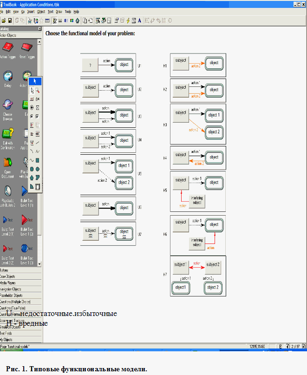
Task: Choose functional model H3 diagram
Action: click(198, 124)
